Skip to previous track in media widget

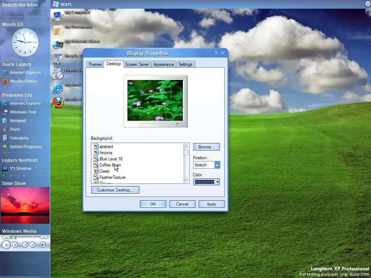click(x=25, y=245)
